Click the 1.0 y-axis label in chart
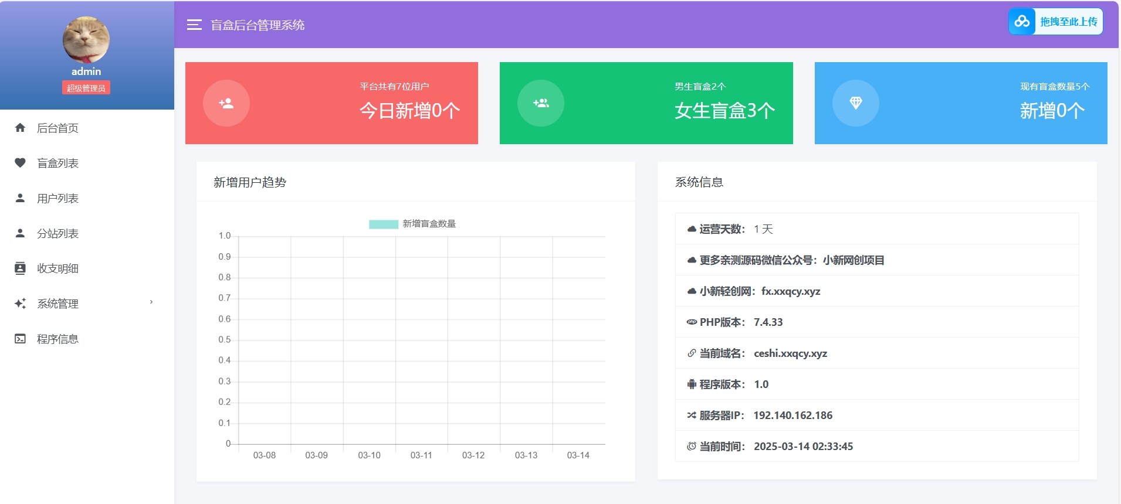1121x504 pixels. pyautogui.click(x=225, y=236)
